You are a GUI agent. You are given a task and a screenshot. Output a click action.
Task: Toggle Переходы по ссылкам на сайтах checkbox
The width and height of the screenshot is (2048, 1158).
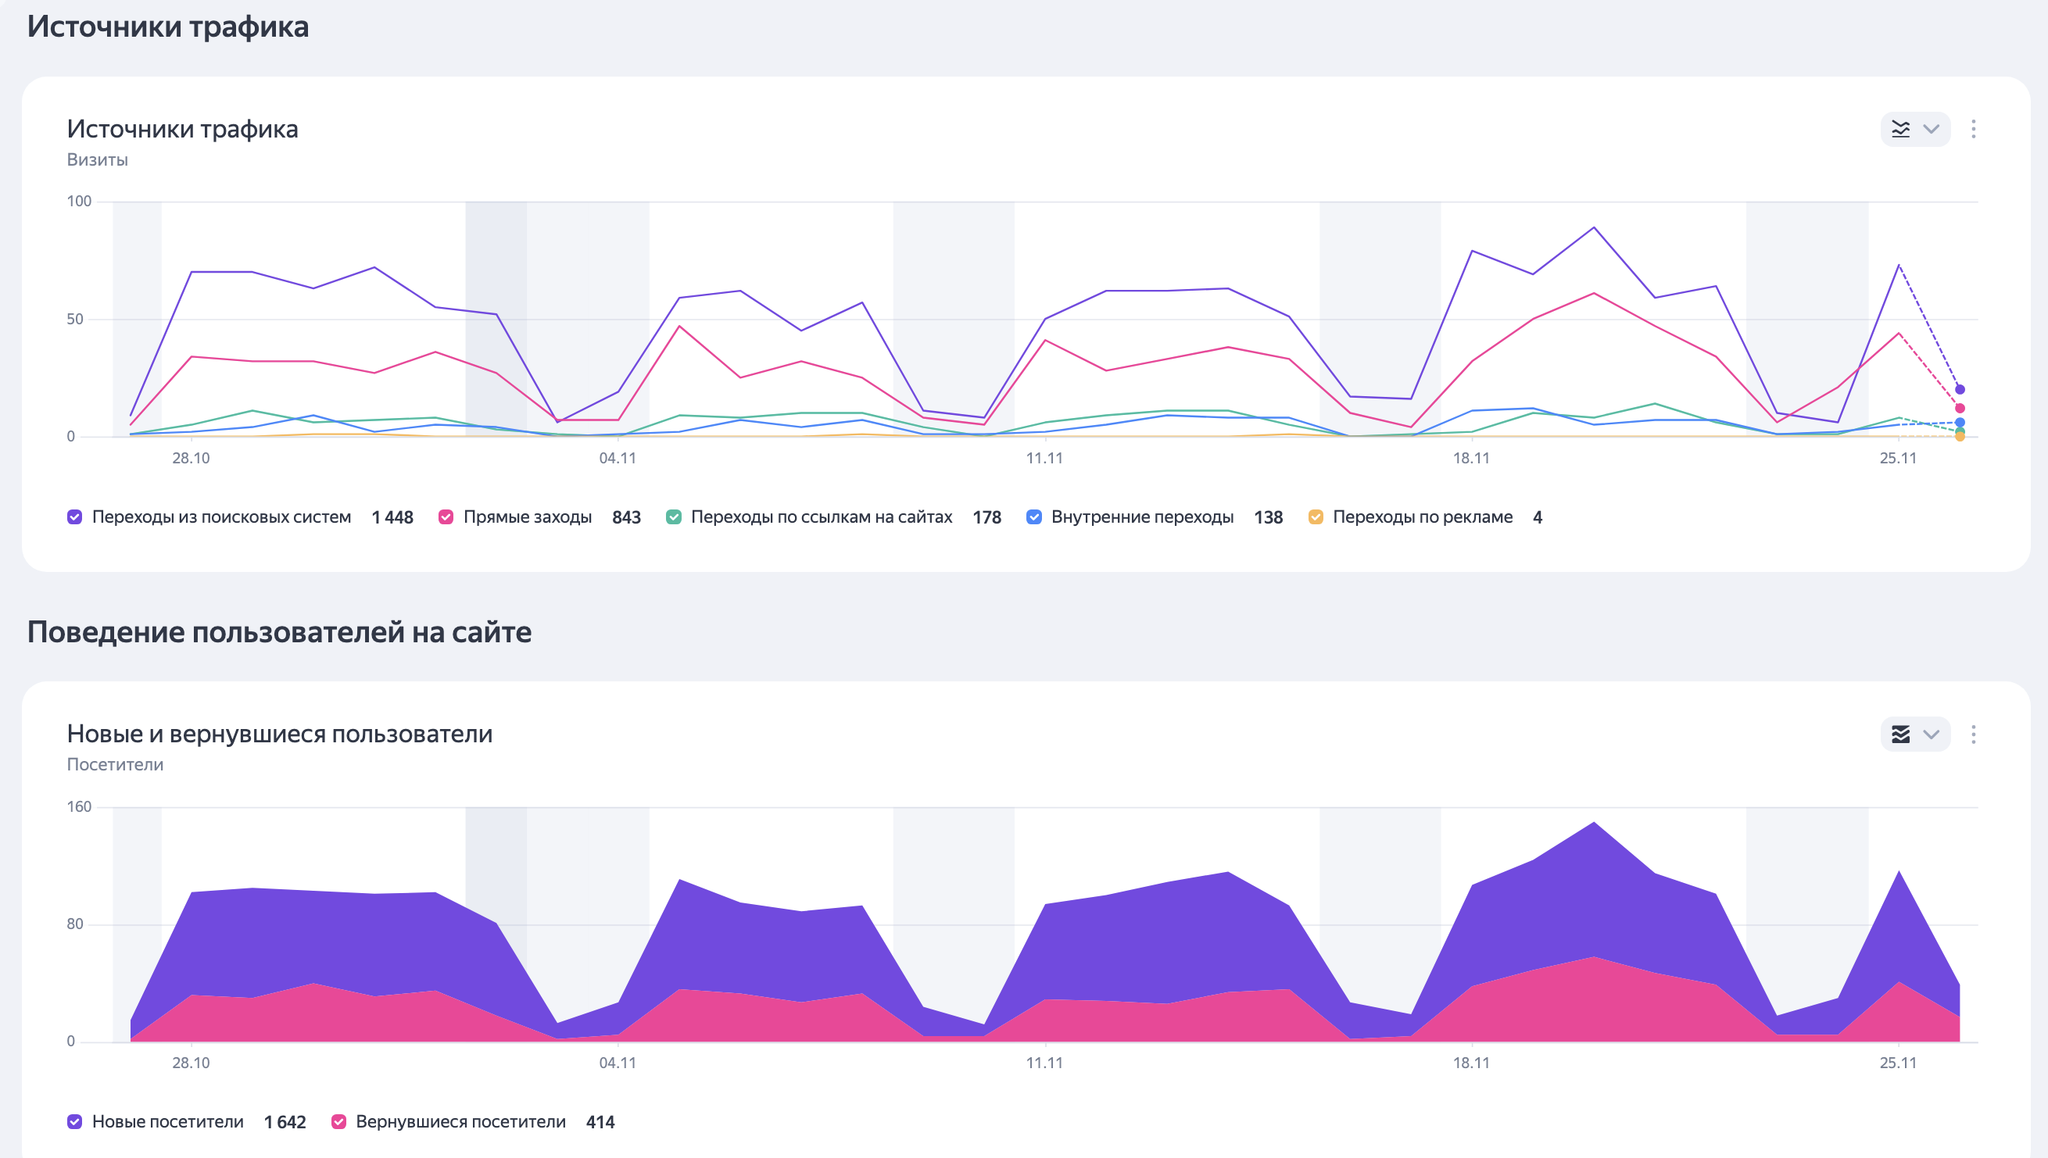coord(674,517)
